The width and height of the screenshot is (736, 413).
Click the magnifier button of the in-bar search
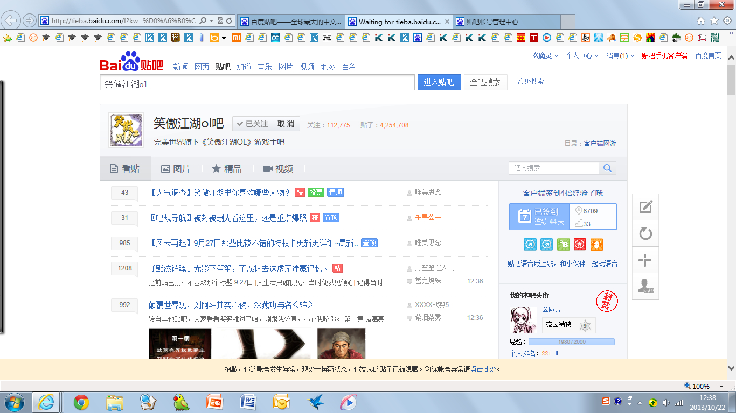pyautogui.click(x=607, y=168)
